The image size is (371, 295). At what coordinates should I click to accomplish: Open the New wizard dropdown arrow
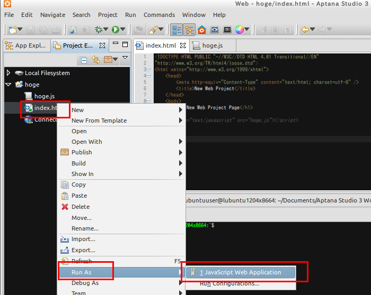pos(20,30)
